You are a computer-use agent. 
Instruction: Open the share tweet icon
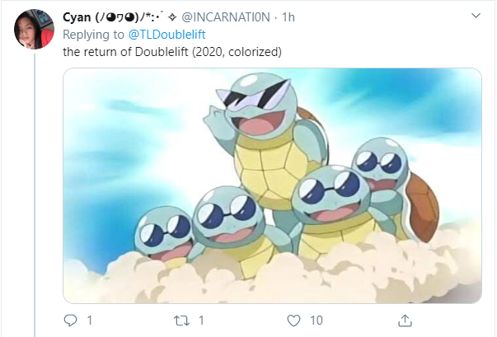click(405, 320)
